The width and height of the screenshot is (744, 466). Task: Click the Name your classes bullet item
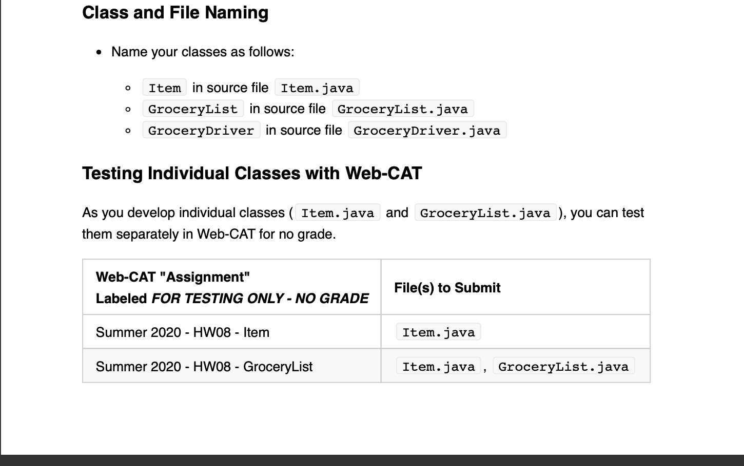[202, 52]
